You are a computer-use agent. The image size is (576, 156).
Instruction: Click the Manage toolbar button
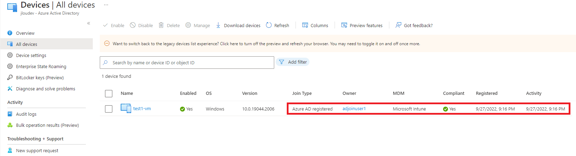[197, 25]
